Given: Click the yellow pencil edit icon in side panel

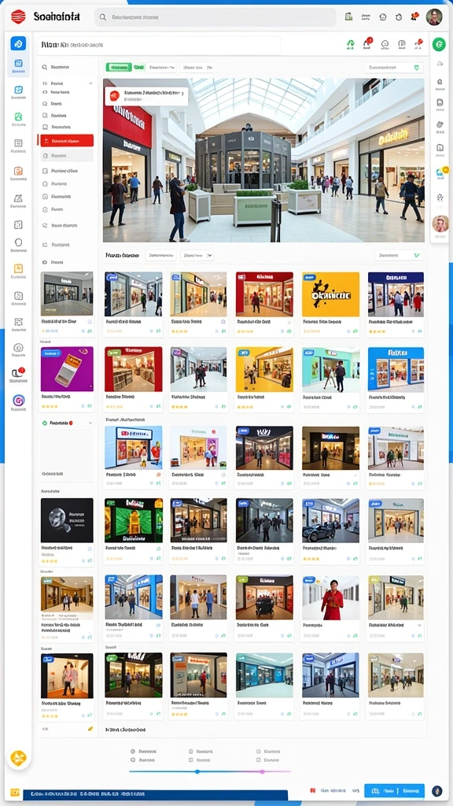Looking at the screenshot, I should click(x=90, y=728).
